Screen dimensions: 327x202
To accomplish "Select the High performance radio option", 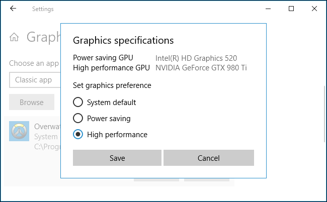I will (78, 135).
